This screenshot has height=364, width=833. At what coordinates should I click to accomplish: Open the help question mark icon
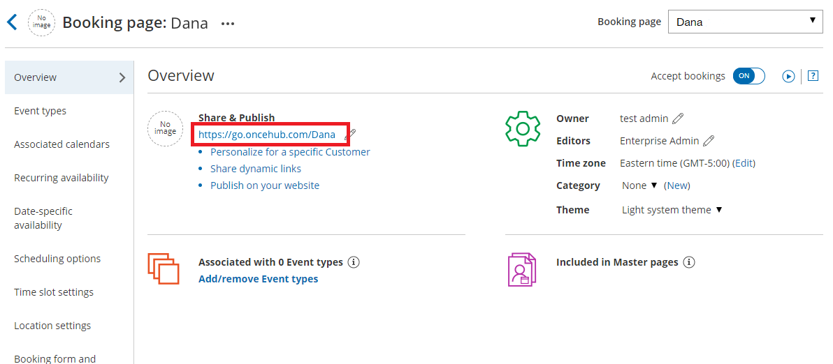tap(813, 76)
